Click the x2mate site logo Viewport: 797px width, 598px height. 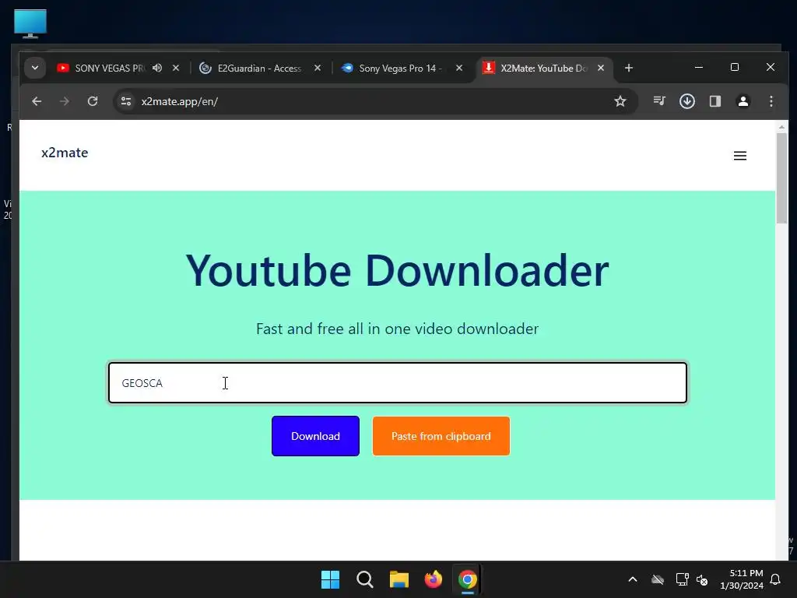pos(65,153)
